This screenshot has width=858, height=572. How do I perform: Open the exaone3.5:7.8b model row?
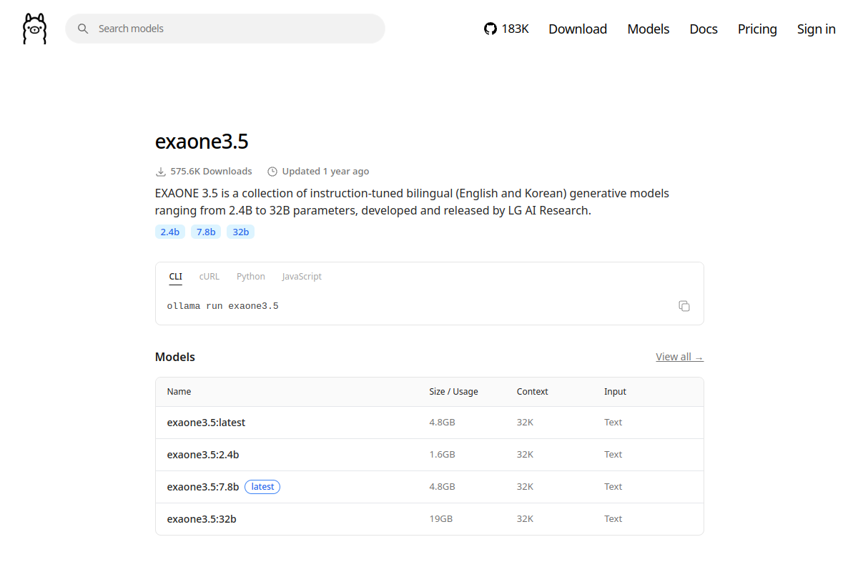[x=430, y=487]
